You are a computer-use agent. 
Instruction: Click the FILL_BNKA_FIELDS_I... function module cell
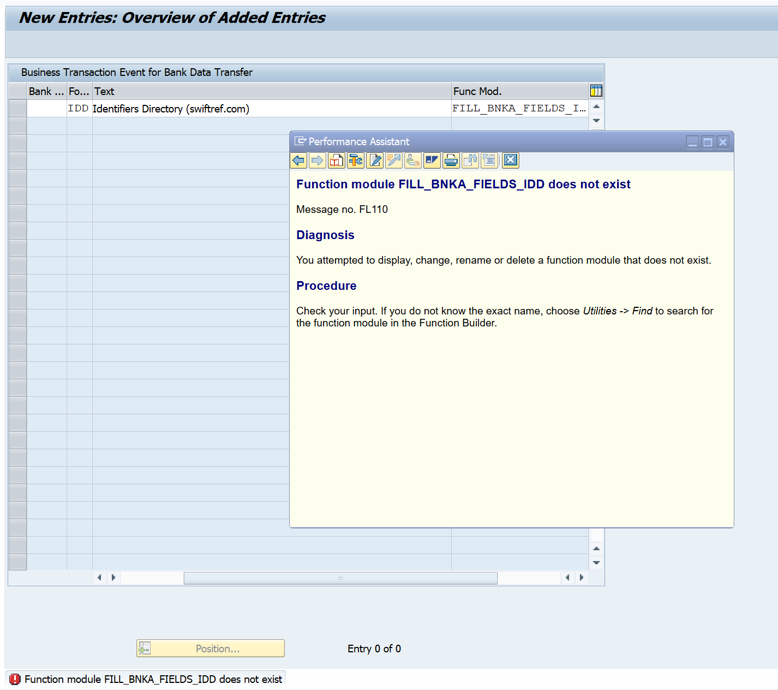[x=520, y=109]
